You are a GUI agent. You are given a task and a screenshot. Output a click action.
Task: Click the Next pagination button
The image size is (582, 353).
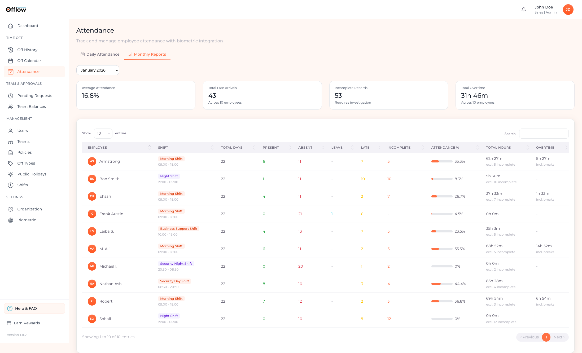(x=559, y=337)
